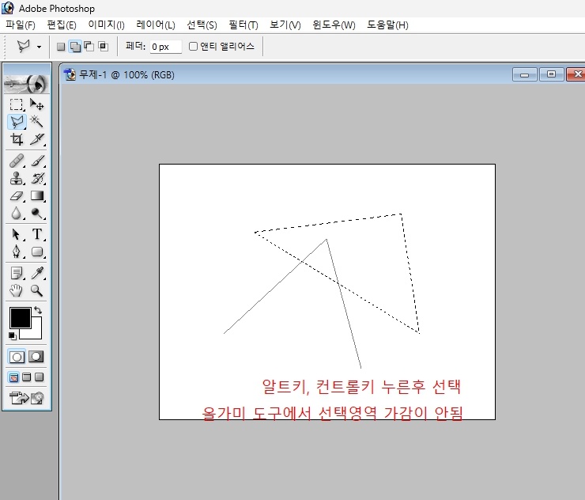Image resolution: width=585 pixels, height=500 pixels.
Task: Select the Move tool
Action: coord(36,104)
